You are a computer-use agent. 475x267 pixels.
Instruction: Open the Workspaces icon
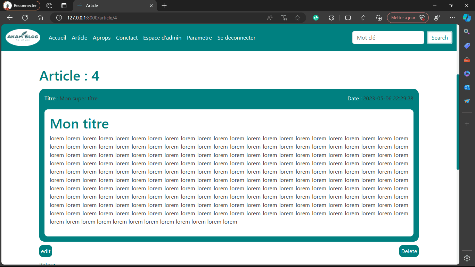click(x=49, y=6)
